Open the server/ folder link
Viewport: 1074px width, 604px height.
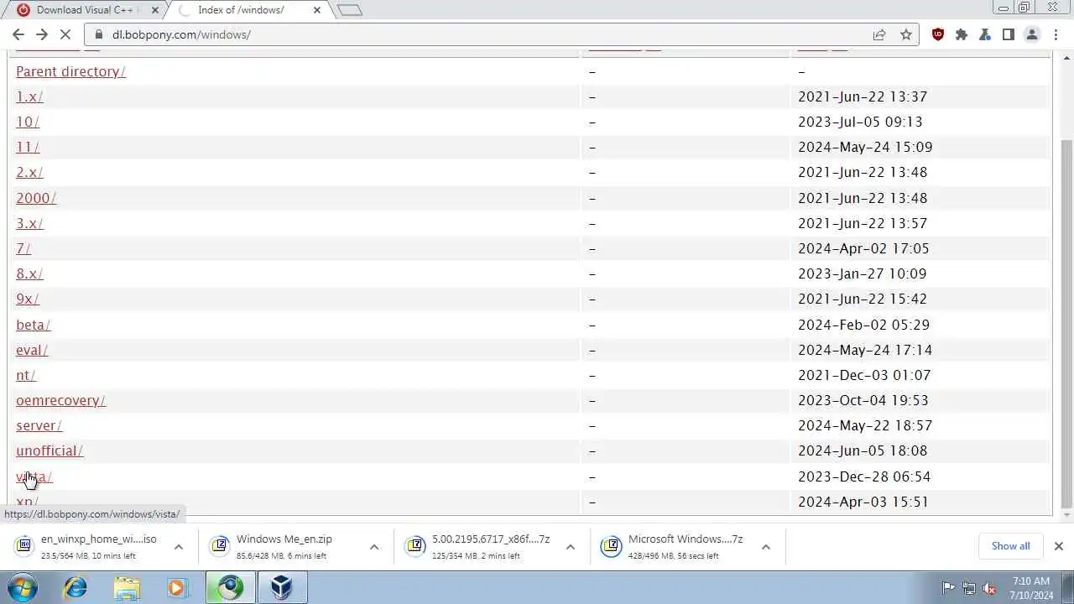(39, 425)
